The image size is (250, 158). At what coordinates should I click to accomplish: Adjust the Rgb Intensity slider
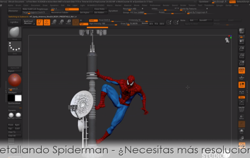pyautogui.click(x=103, y=24)
